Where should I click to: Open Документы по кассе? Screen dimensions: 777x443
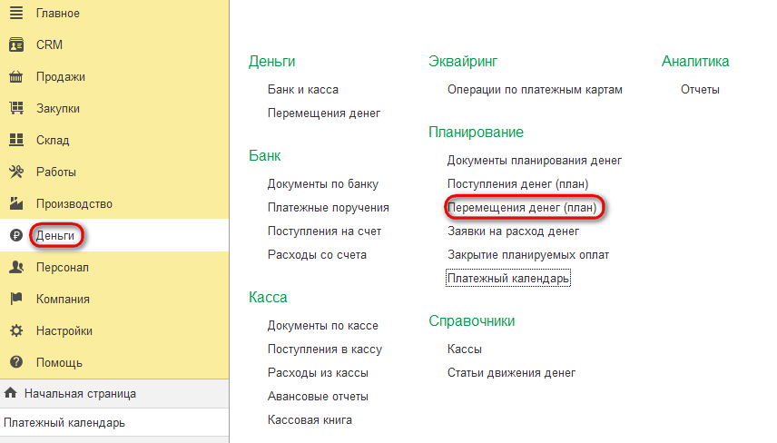[x=323, y=326]
